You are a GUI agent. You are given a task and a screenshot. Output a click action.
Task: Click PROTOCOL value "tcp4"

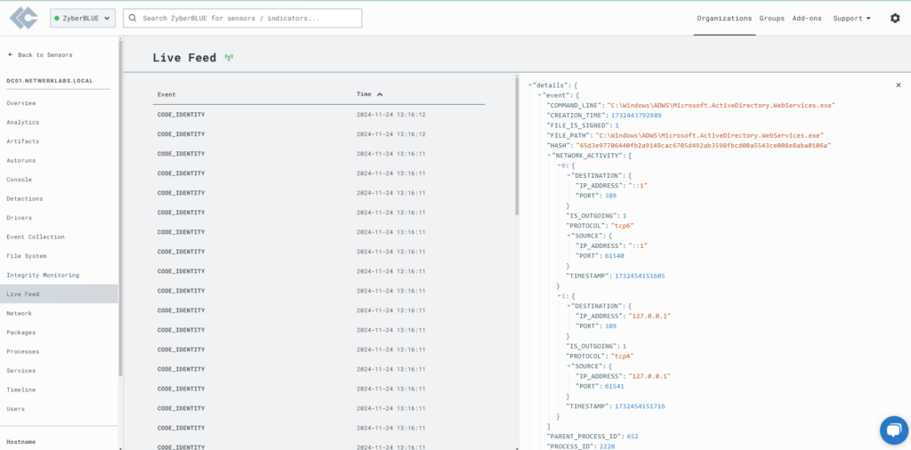click(x=620, y=356)
